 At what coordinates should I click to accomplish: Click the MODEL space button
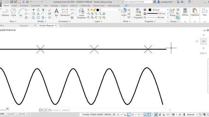[108, 114]
